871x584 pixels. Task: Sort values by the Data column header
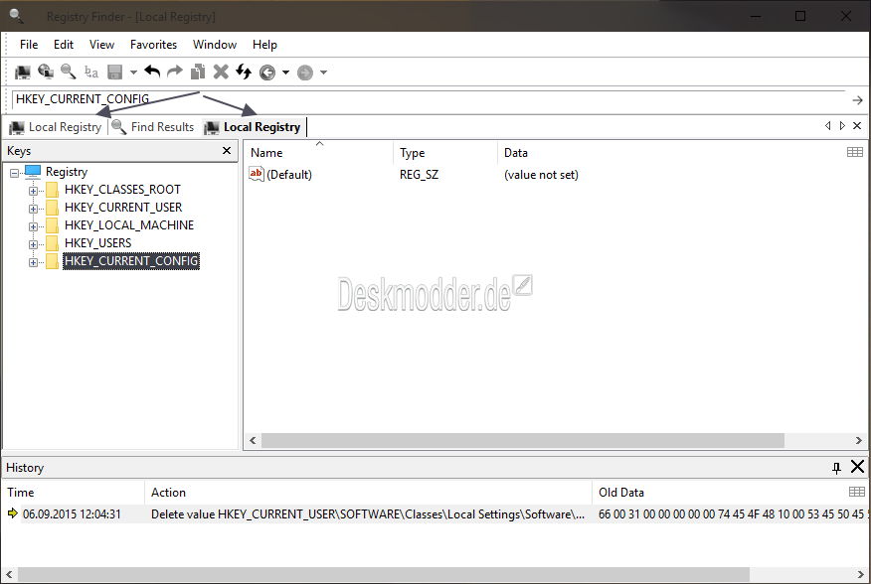click(669, 153)
